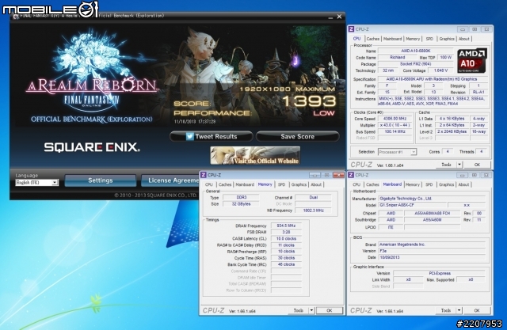Image resolution: width=507 pixels, height=330 pixels.
Task: Click the Save Score button
Action: click(x=298, y=136)
